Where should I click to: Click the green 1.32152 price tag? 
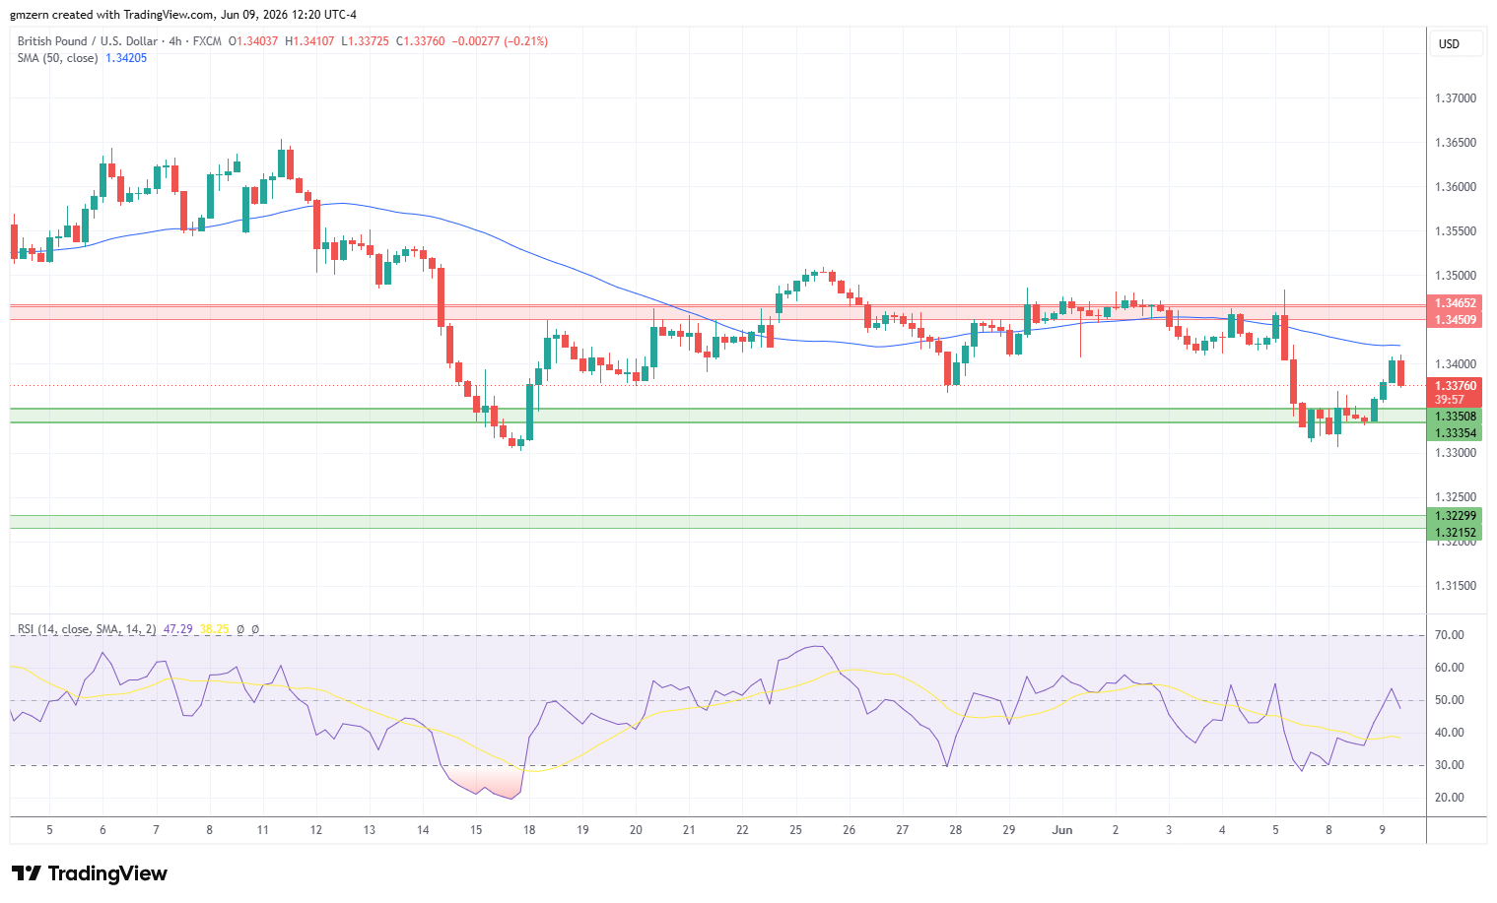tap(1455, 533)
